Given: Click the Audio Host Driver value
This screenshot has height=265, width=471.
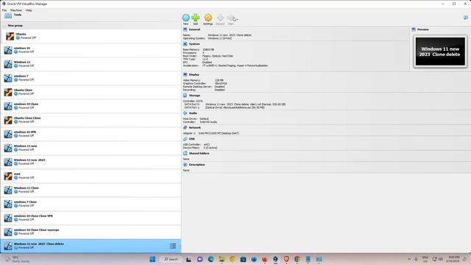Looking at the screenshot, I should tap(205, 119).
